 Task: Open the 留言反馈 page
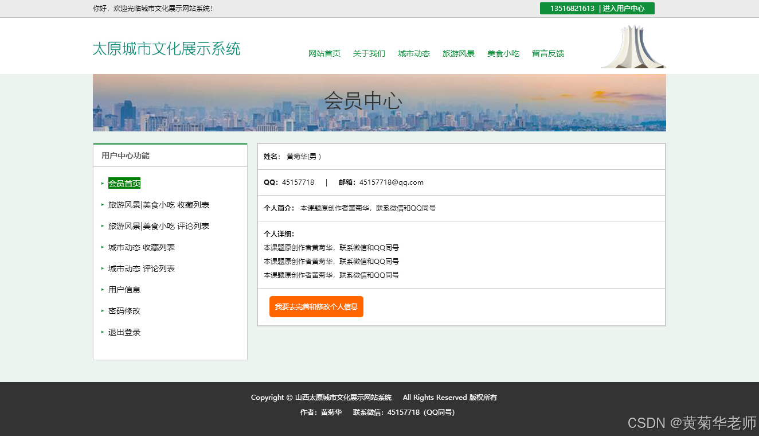[x=548, y=53]
